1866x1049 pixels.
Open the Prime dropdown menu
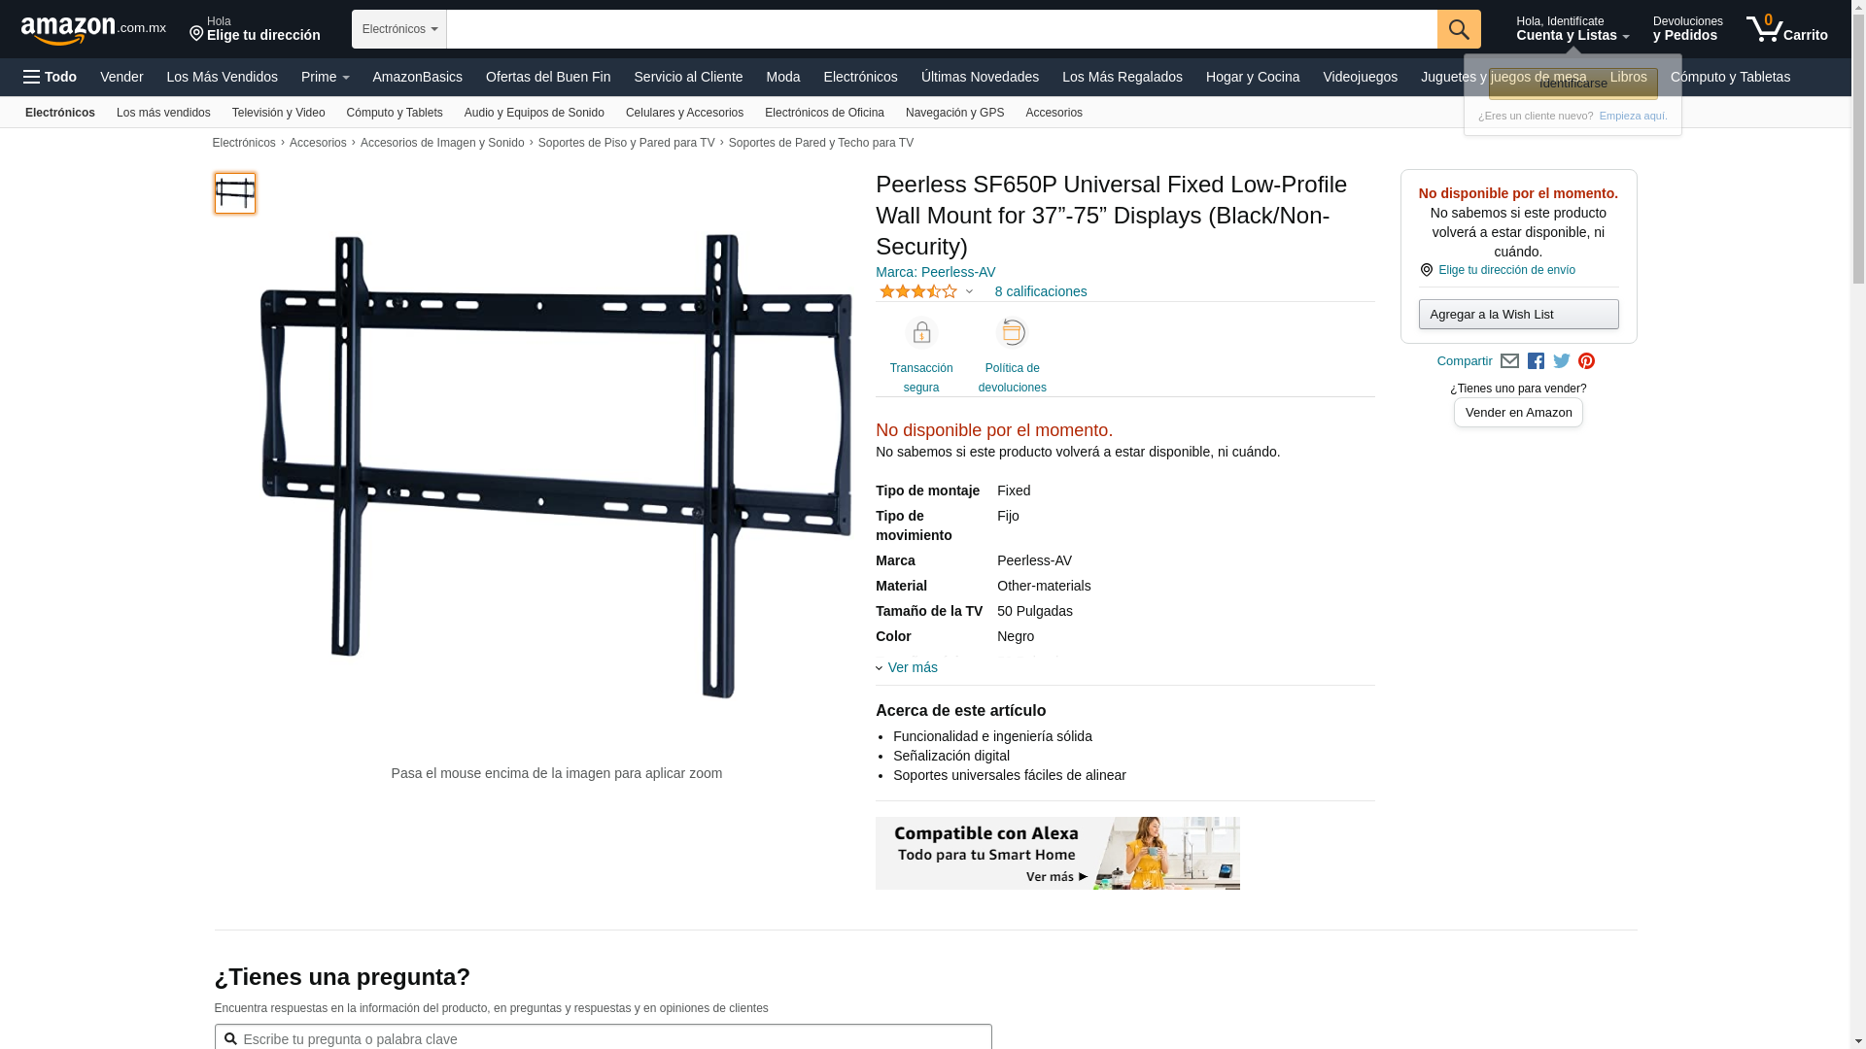pyautogui.click(x=325, y=77)
